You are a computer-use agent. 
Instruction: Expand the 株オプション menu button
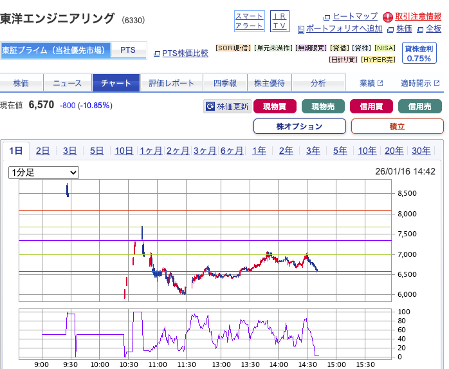299,126
